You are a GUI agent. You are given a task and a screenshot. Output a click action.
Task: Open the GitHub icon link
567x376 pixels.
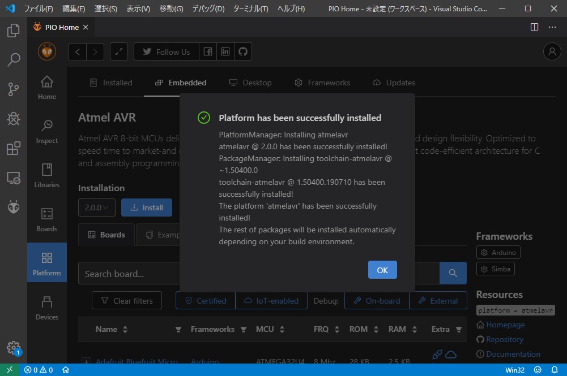click(242, 51)
